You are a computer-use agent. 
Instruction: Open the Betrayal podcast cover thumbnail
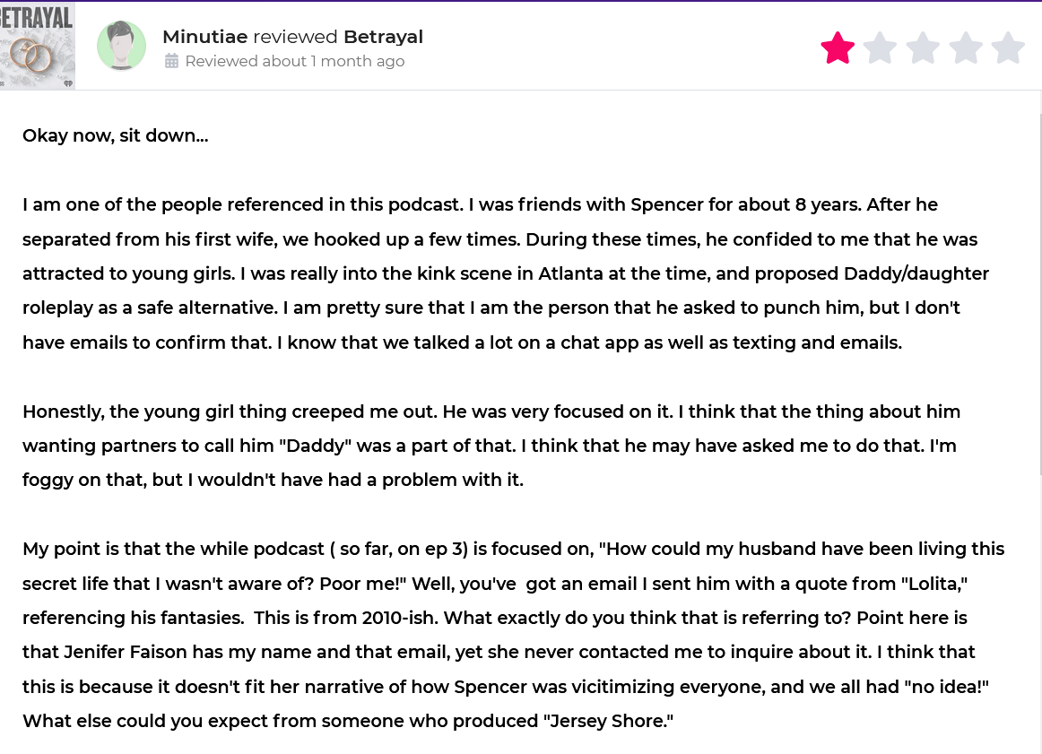point(37,46)
